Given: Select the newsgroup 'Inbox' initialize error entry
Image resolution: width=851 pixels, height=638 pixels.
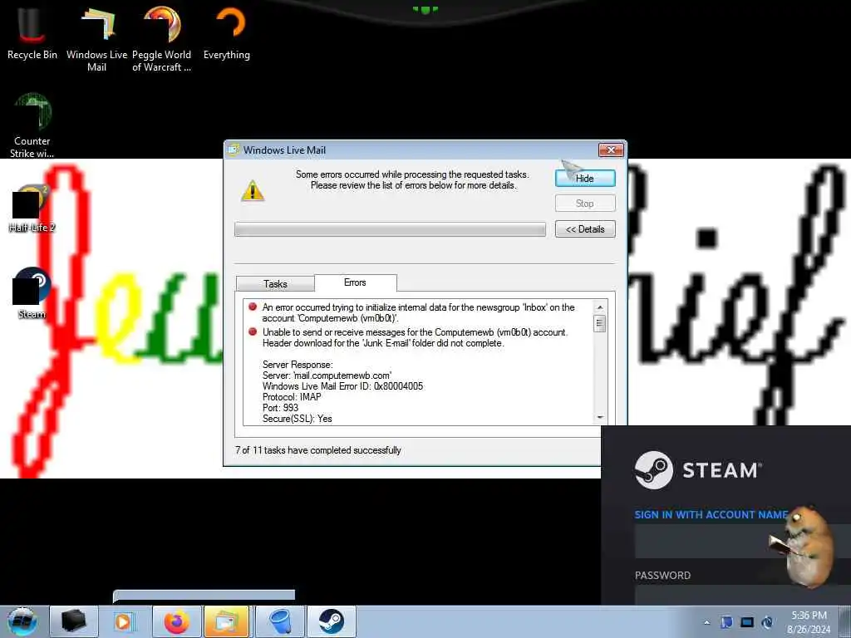Looking at the screenshot, I should click(419, 312).
